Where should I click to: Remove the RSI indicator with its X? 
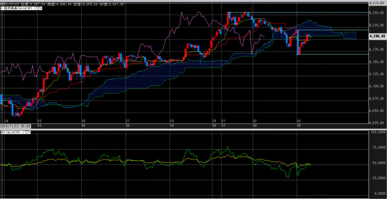[x=29, y=133]
